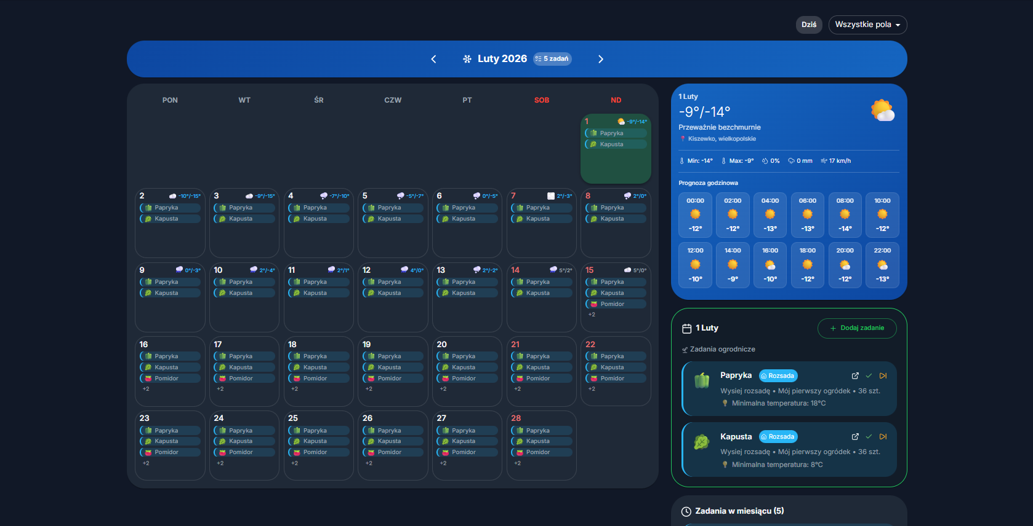Click the 5 zadań badge

click(x=552, y=59)
